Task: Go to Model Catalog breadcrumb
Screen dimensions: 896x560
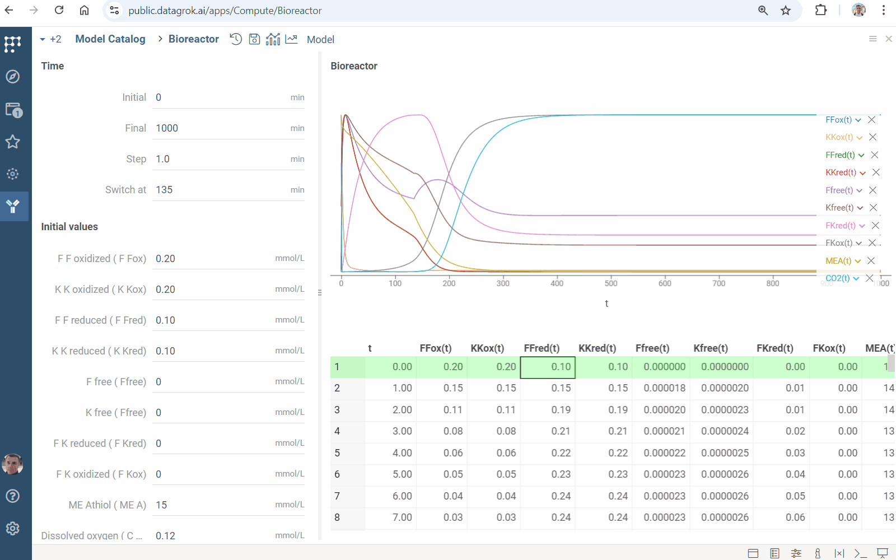Action: click(x=110, y=39)
